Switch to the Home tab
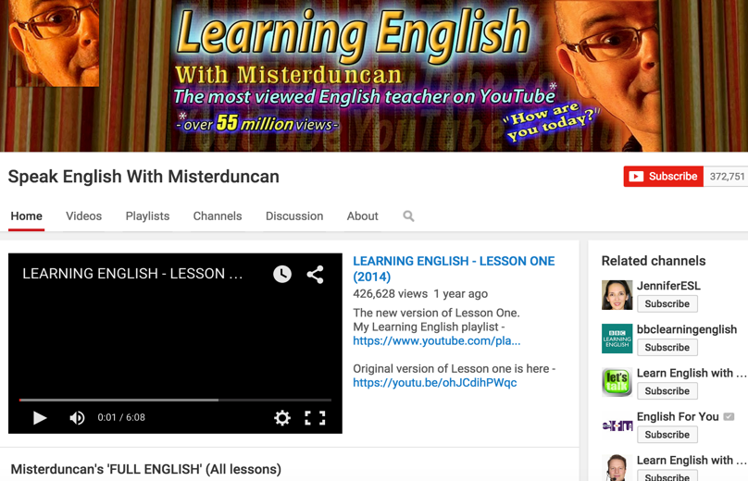The height and width of the screenshot is (481, 748). (x=27, y=216)
